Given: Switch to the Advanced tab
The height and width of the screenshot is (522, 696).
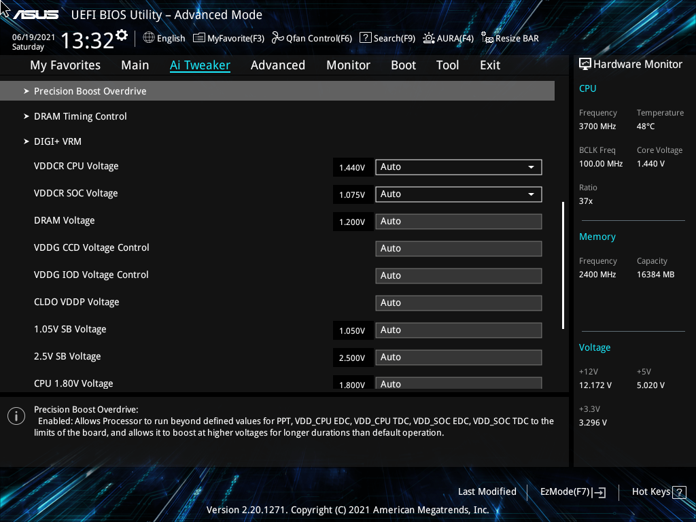Looking at the screenshot, I should click(x=278, y=65).
